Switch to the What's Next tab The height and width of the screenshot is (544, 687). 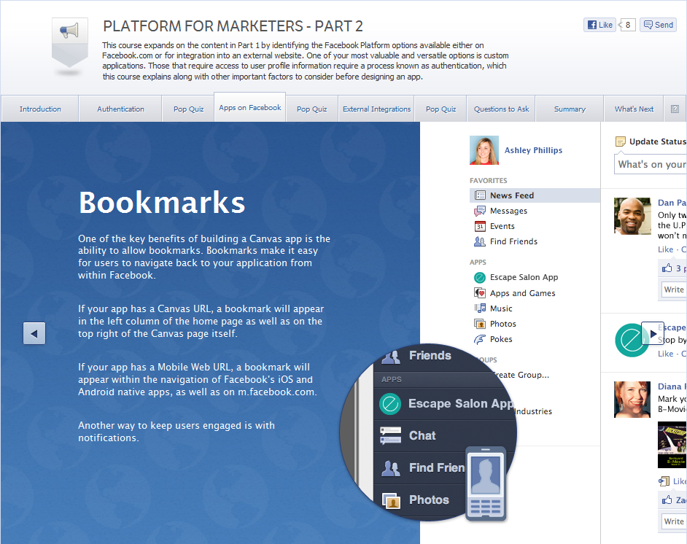(x=634, y=109)
